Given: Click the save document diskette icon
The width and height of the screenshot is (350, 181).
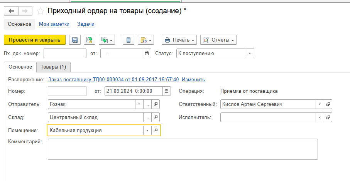Looking at the screenshot, I should [75, 40].
